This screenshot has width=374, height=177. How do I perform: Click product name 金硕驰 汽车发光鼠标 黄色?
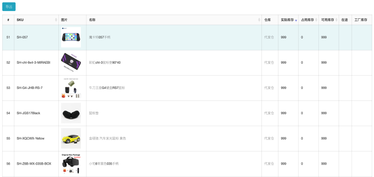pos(108,138)
